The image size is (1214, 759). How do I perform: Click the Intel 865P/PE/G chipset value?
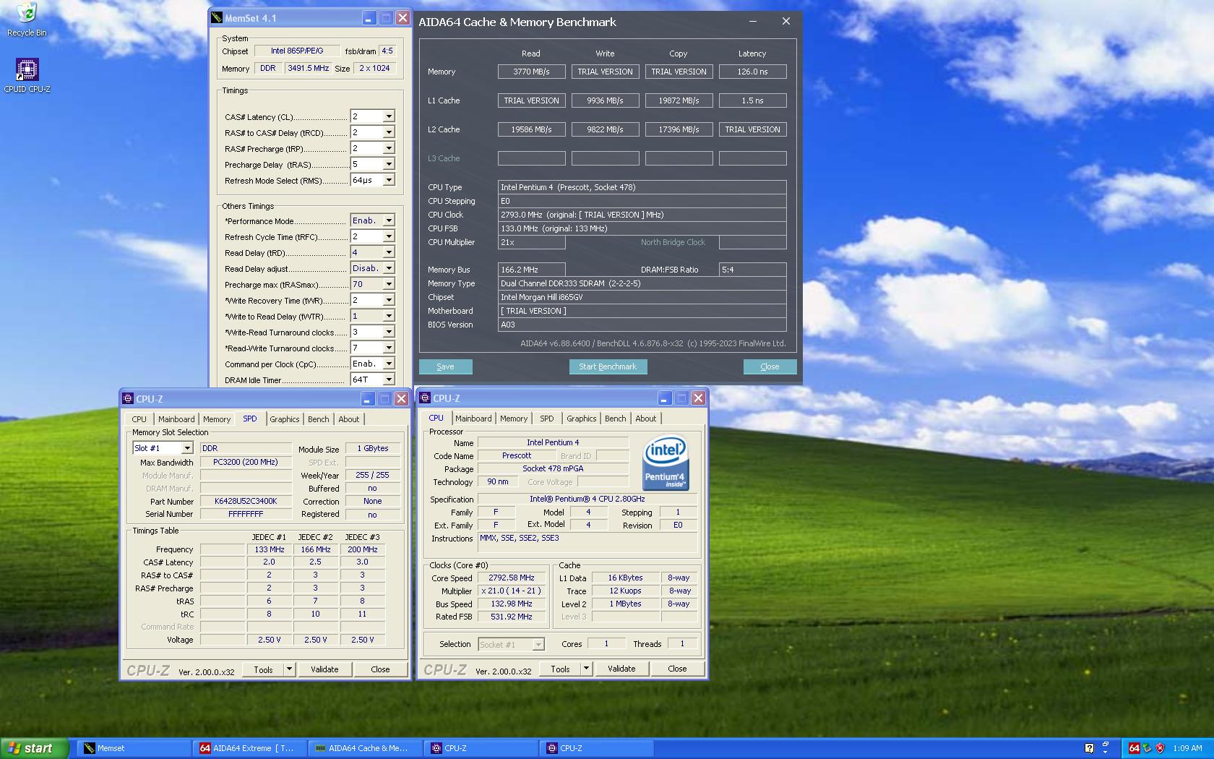click(297, 51)
